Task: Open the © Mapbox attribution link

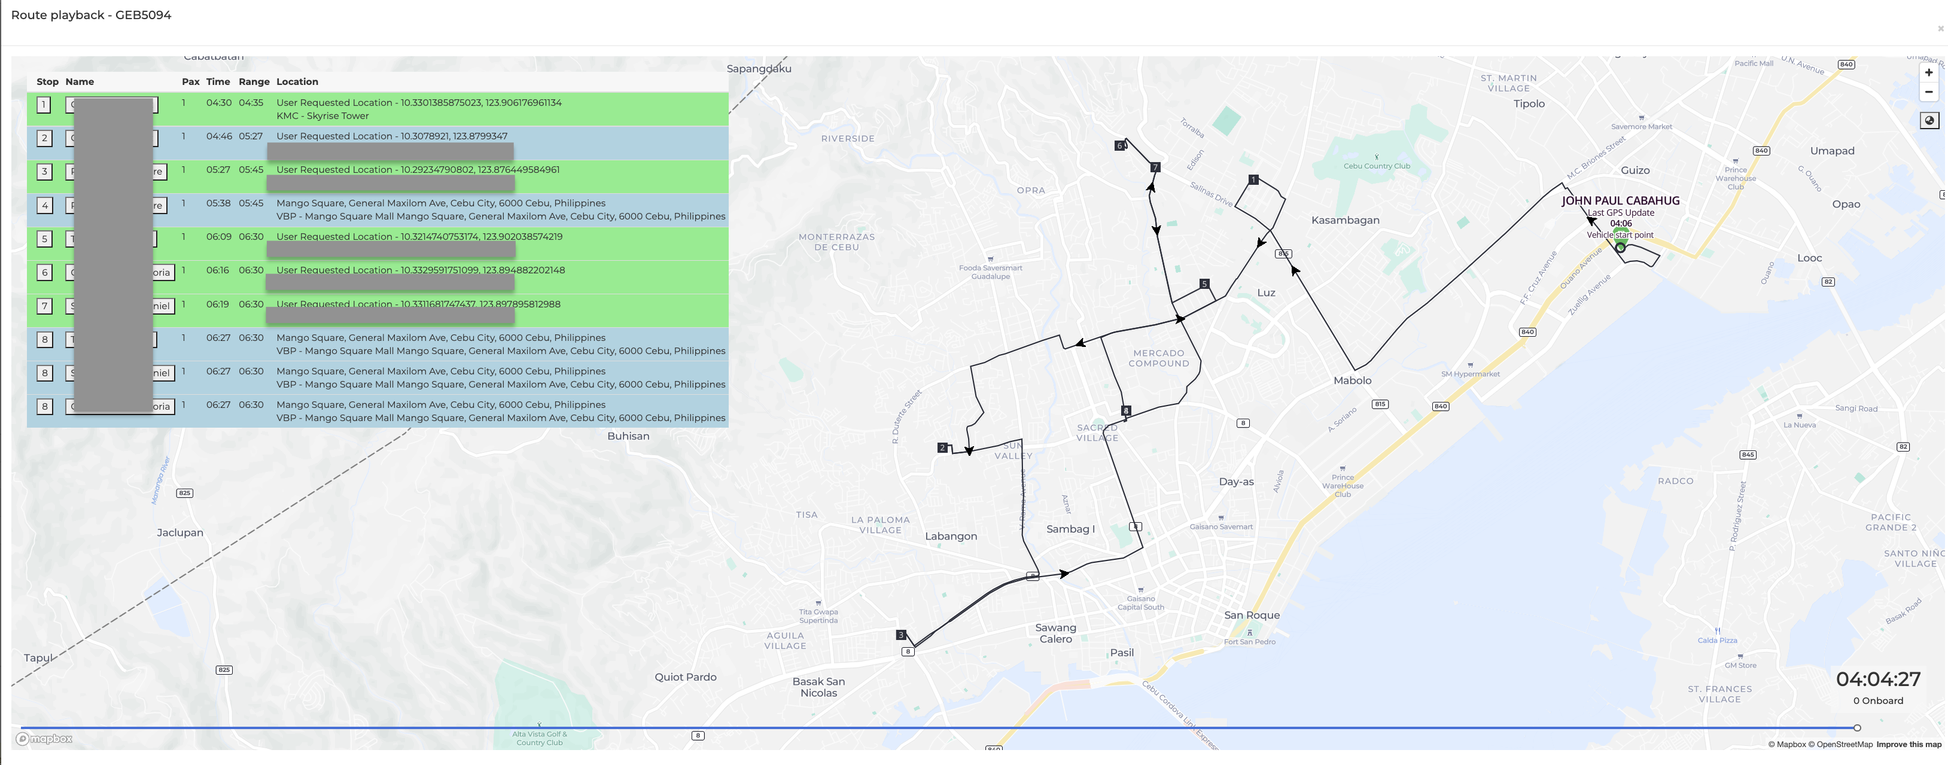Action: (1787, 745)
